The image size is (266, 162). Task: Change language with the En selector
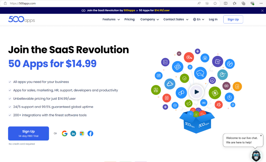198,19
